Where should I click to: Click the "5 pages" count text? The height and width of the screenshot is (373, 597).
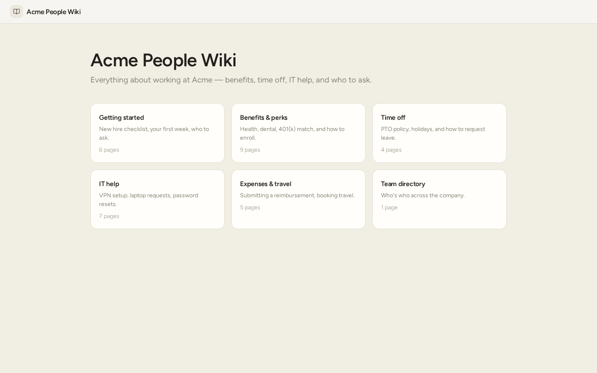click(250, 207)
